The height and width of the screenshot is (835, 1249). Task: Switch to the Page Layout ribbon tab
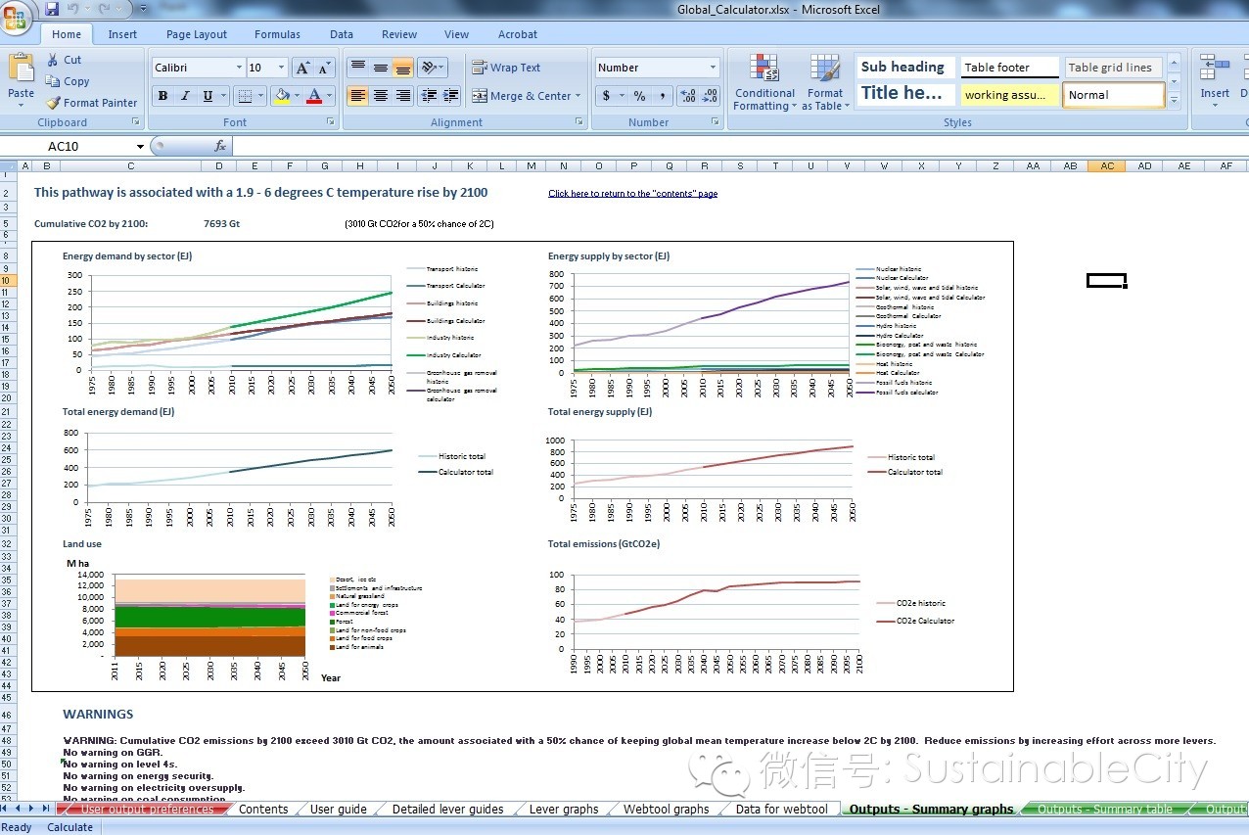[x=197, y=34]
